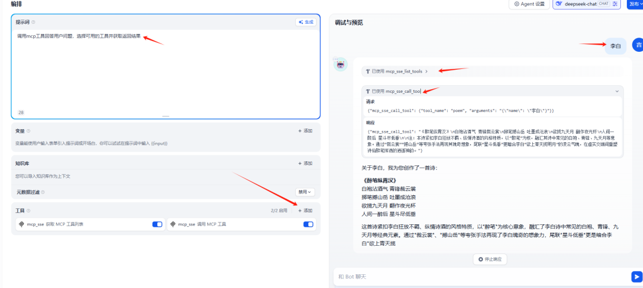Click the mcp_sse 获取 MCP 工具列表 icon
The height and width of the screenshot is (288, 643).
point(21,224)
